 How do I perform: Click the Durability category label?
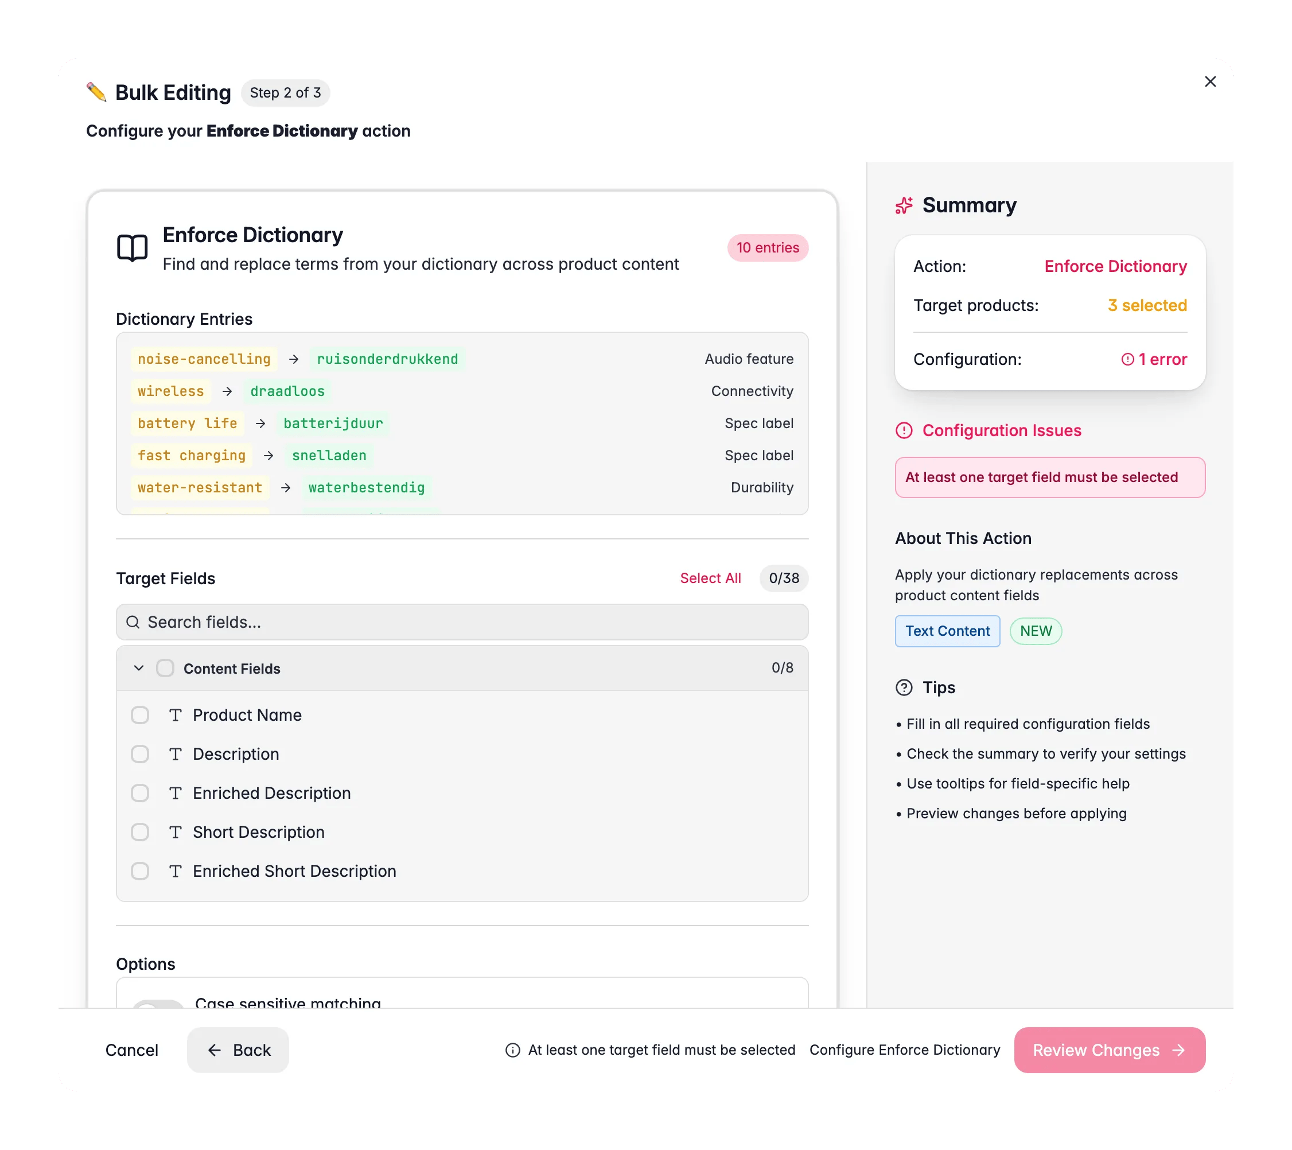[762, 487]
